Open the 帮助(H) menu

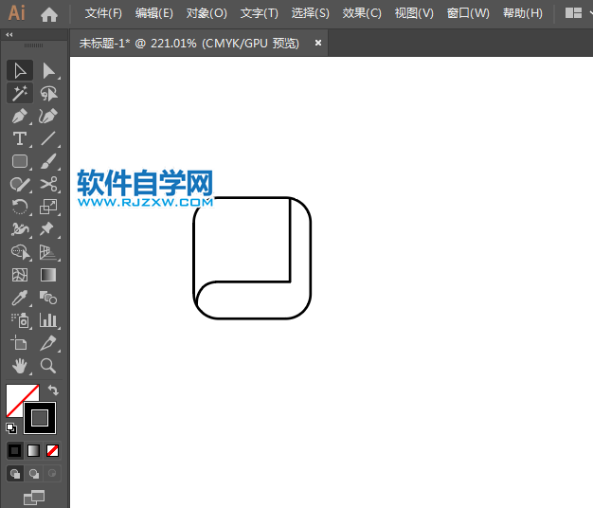[522, 13]
